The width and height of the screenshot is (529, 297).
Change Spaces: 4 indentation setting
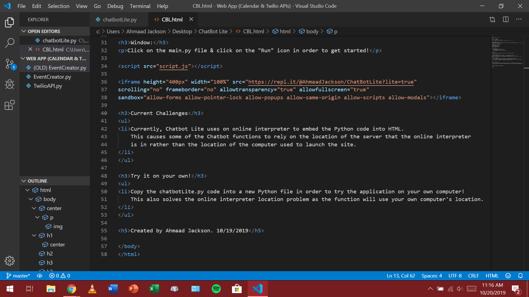pyautogui.click(x=431, y=276)
